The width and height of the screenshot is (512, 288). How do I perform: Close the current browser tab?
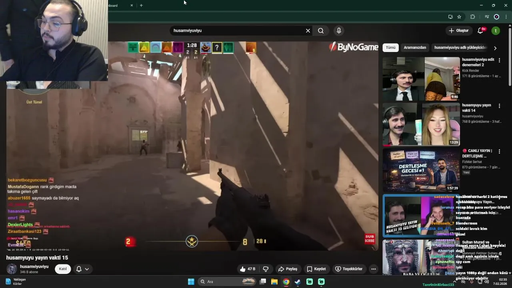pyautogui.click(x=132, y=5)
